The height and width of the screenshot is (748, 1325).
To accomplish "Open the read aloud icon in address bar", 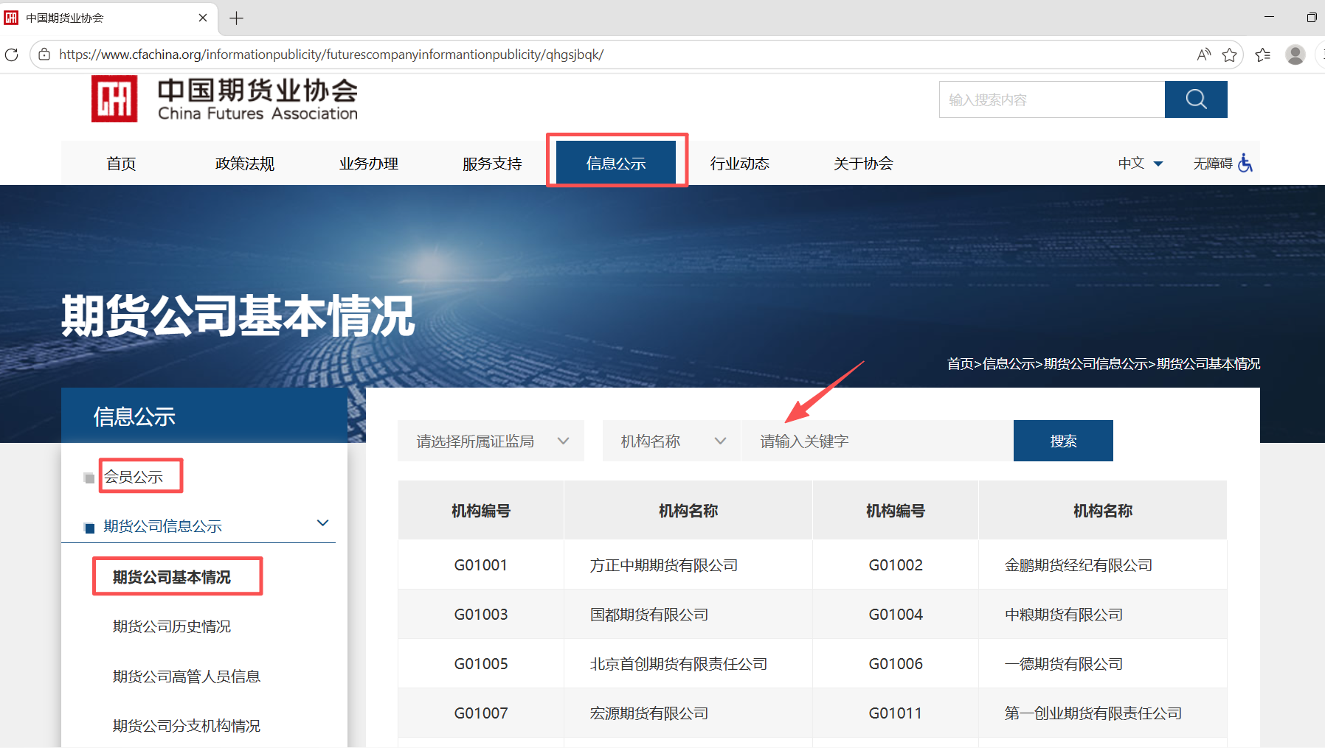I will (x=1203, y=55).
